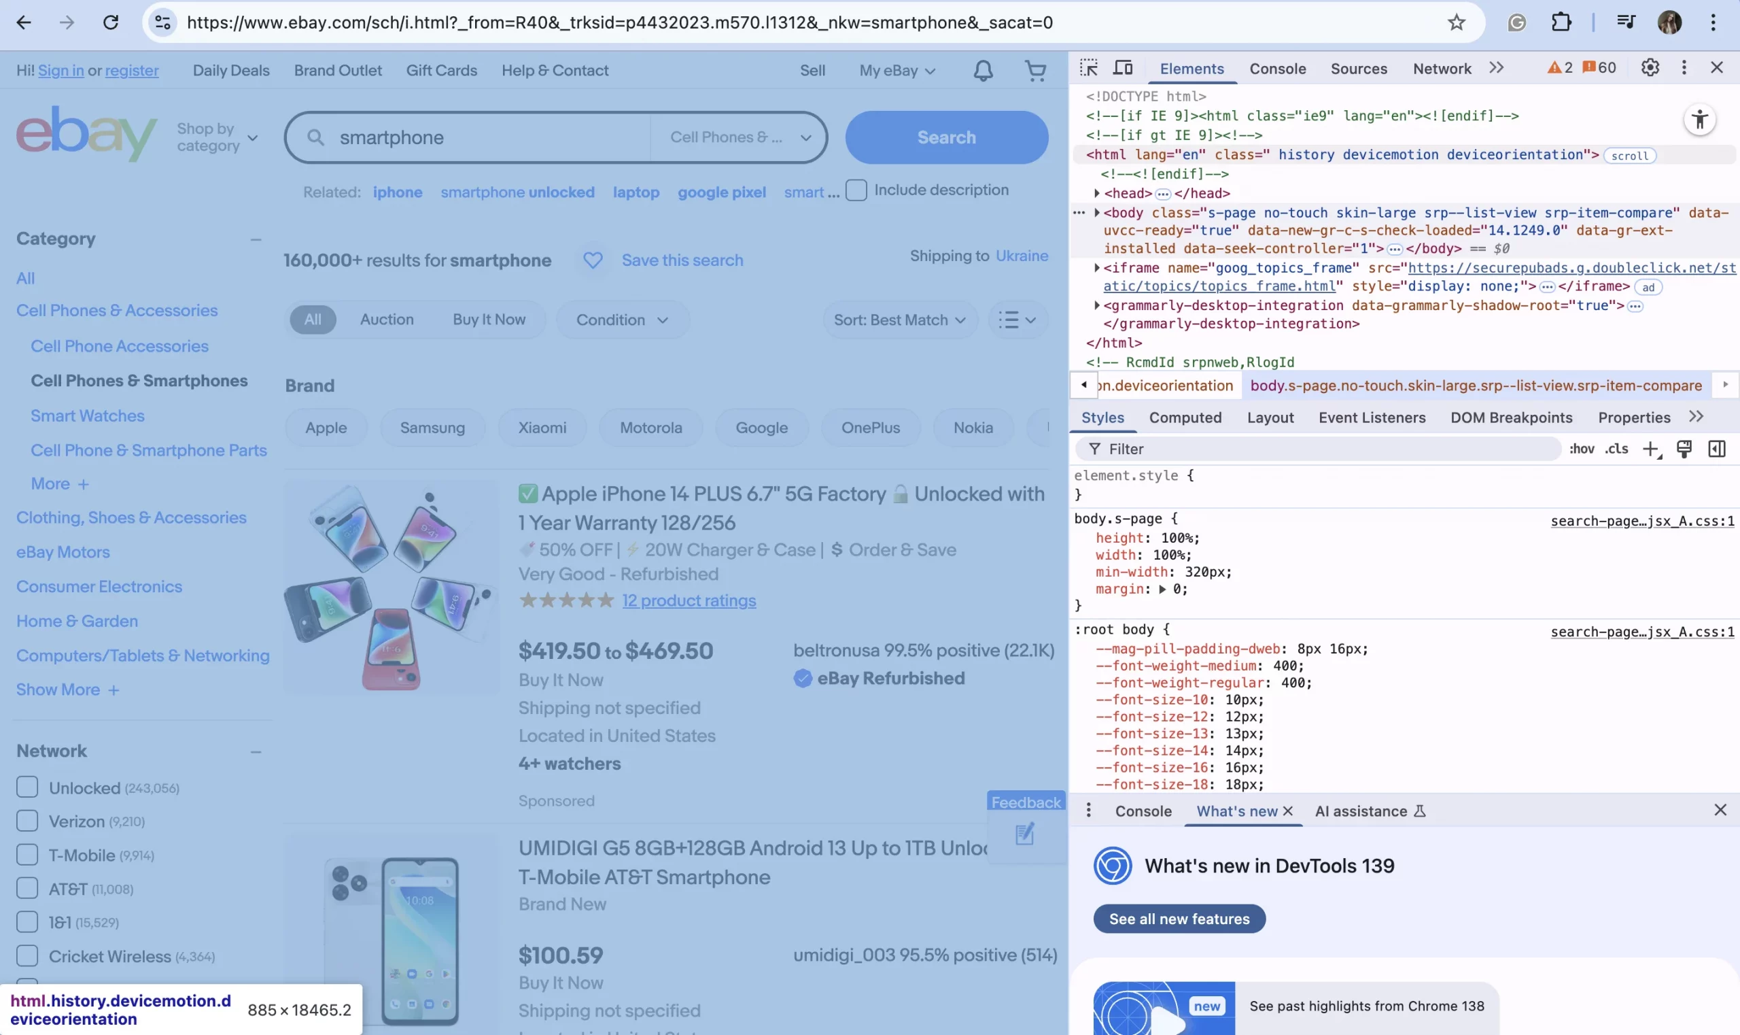
Task: Click the accessibility tree toggle icon
Action: (x=1700, y=120)
